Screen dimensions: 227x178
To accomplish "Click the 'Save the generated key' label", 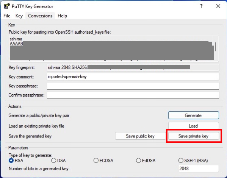I will coord(30,136).
